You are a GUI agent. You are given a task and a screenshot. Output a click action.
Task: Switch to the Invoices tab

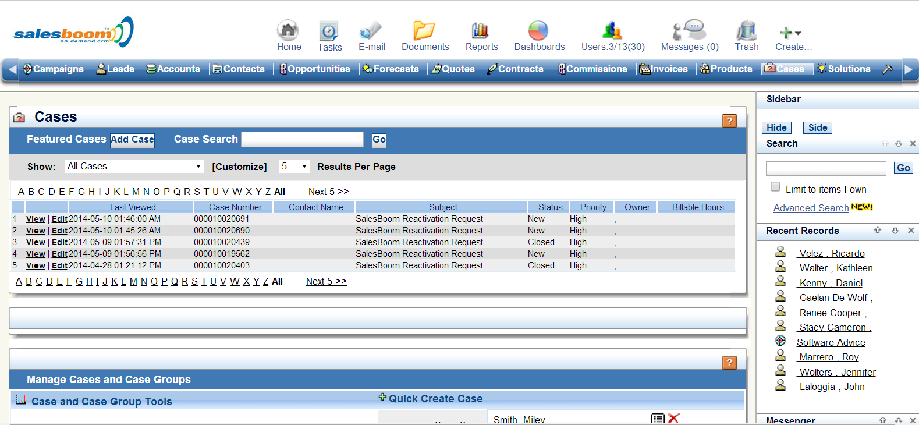pyautogui.click(x=663, y=69)
